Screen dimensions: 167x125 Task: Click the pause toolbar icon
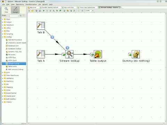tap(47, 11)
